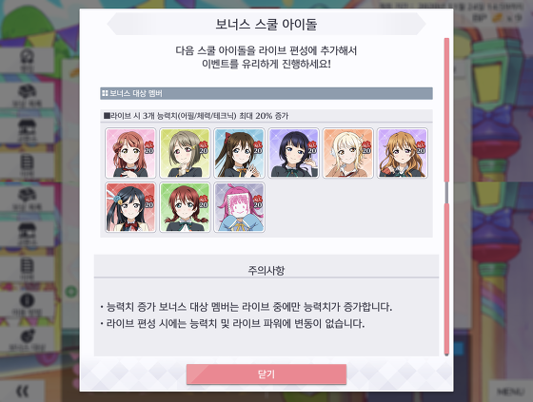
Task: Select the pink-haired idol with drawing board
Action: tap(239, 207)
